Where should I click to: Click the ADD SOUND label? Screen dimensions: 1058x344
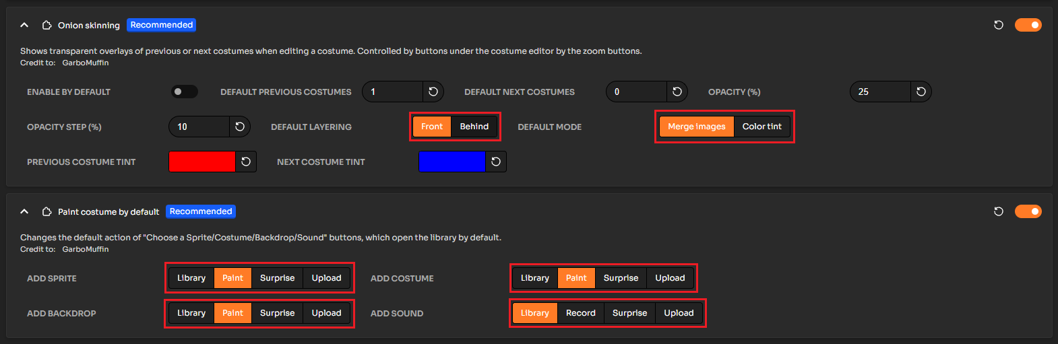click(397, 313)
